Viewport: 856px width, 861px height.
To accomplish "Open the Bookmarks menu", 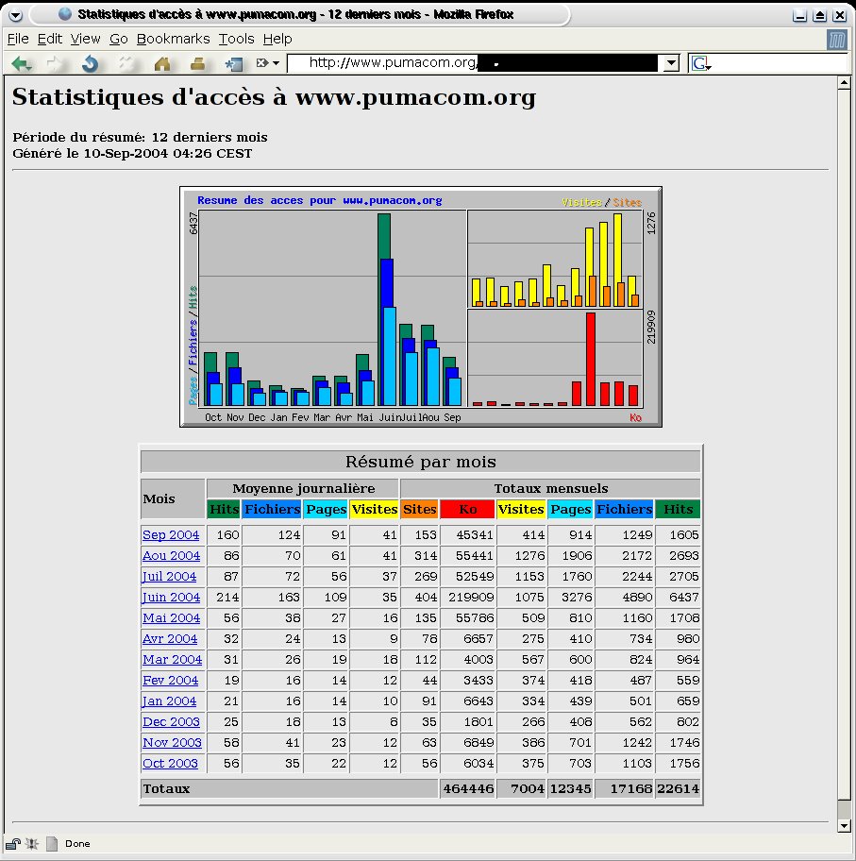I will point(173,39).
